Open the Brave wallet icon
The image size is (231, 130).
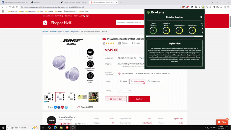[217, 7]
